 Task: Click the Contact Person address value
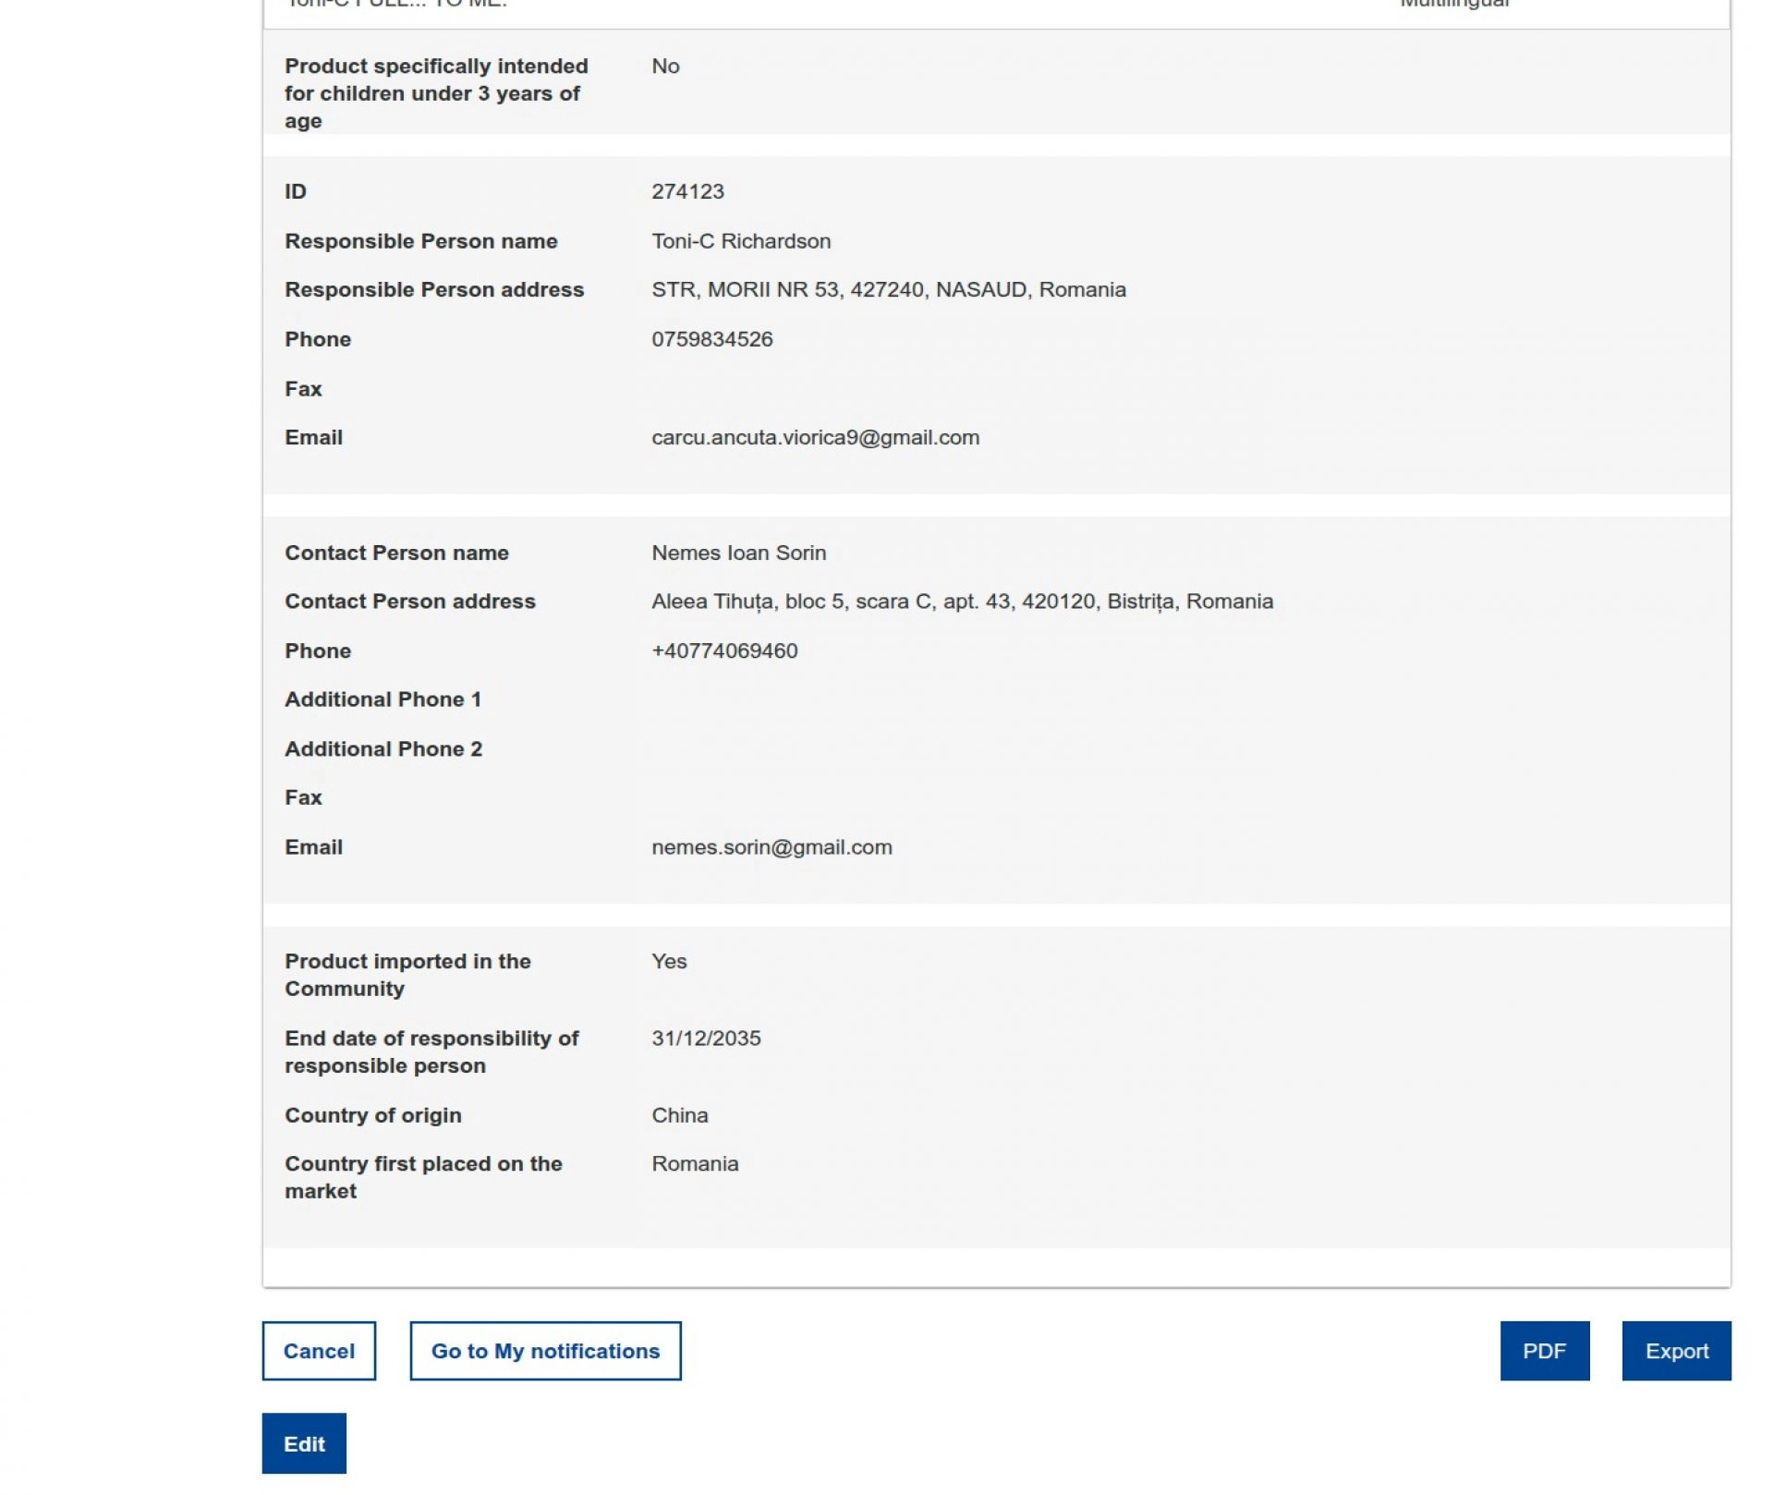pyautogui.click(x=962, y=602)
